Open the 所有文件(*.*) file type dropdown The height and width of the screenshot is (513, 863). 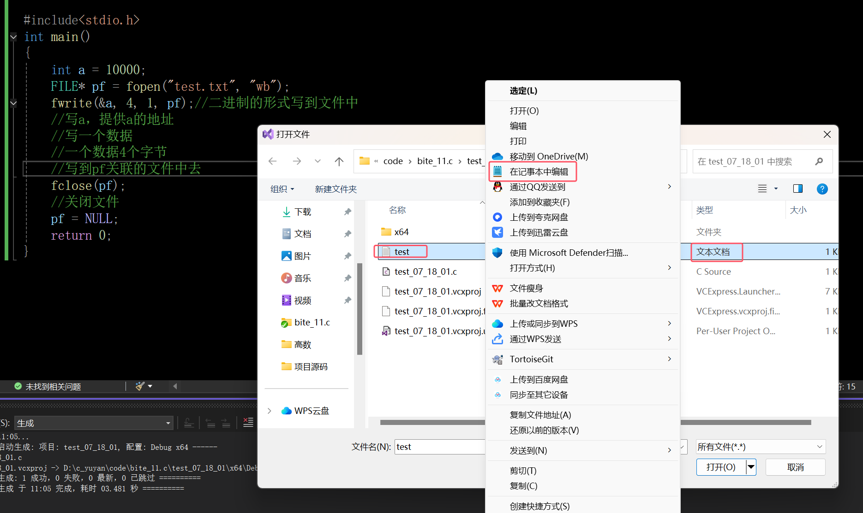pos(760,446)
